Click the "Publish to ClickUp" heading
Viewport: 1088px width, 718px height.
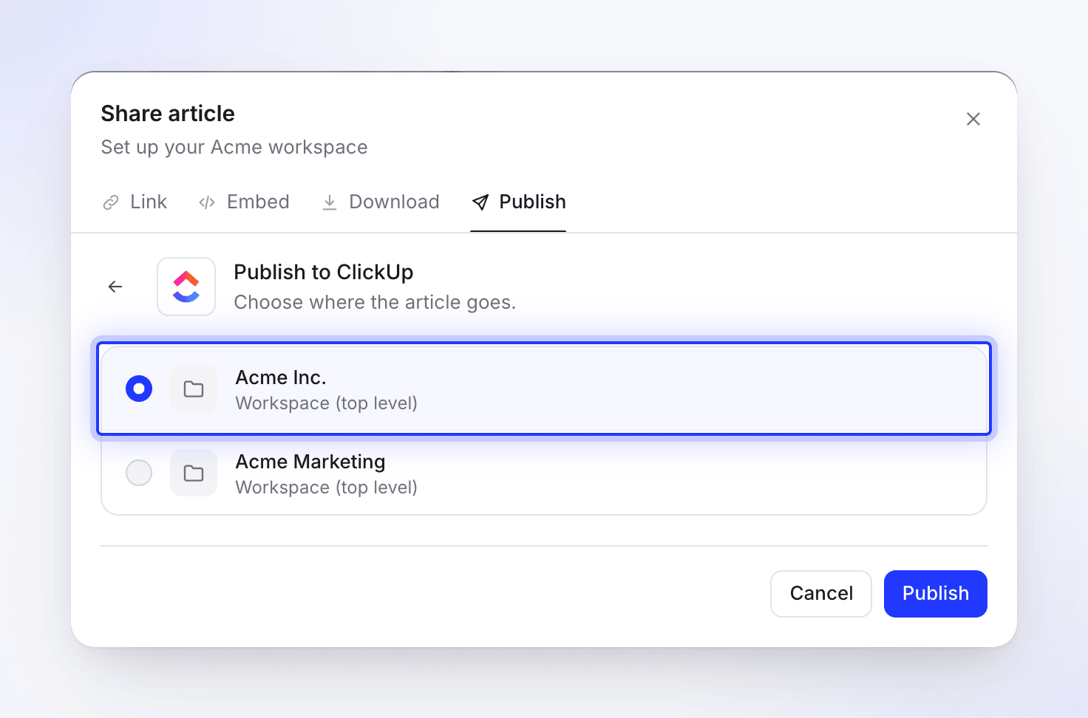click(324, 272)
